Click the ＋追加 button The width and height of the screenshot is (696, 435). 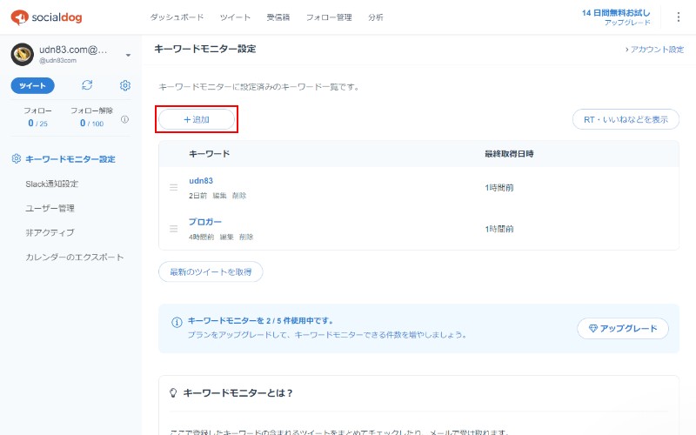[x=197, y=119]
